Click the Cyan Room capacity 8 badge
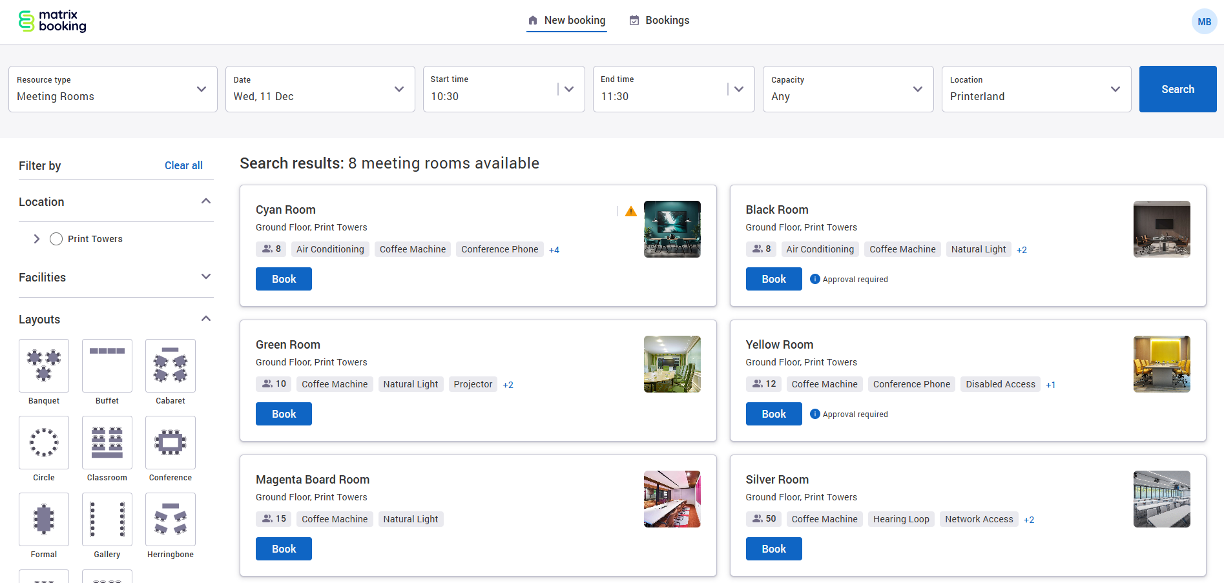1224x583 pixels. pos(272,249)
